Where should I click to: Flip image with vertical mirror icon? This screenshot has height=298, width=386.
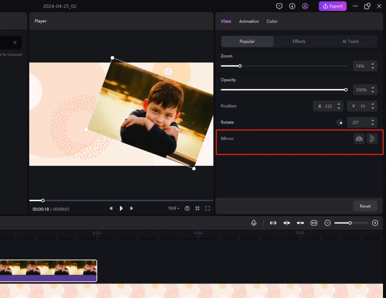click(372, 139)
